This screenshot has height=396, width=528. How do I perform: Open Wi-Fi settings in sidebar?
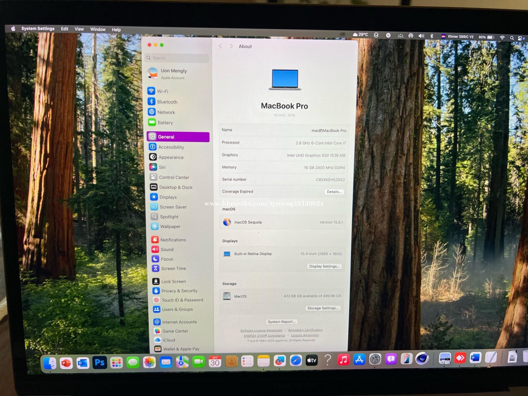[x=162, y=91]
